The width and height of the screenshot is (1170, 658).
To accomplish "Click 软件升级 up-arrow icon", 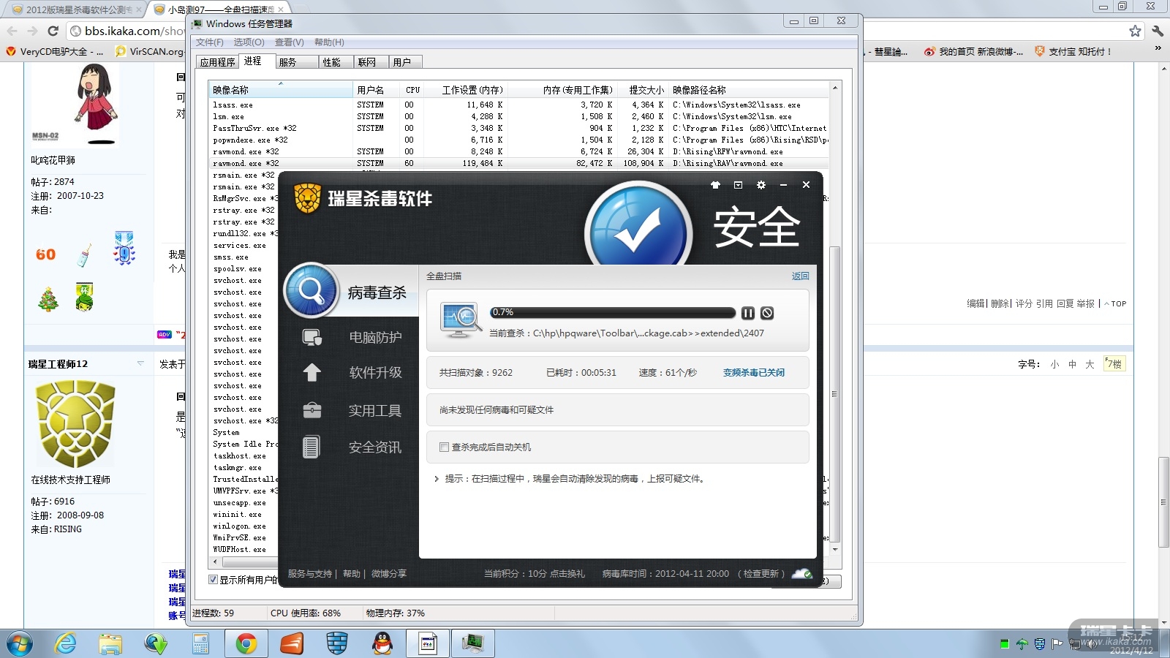I will [312, 373].
